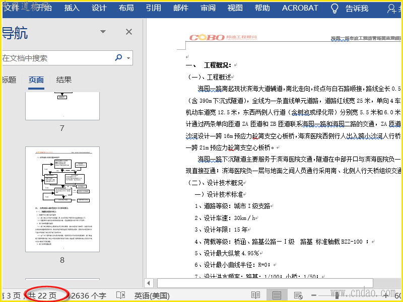Screen dimensions: 403x302
Task: Switch to the ACROBAT ribbon tab
Action: tap(300, 8)
